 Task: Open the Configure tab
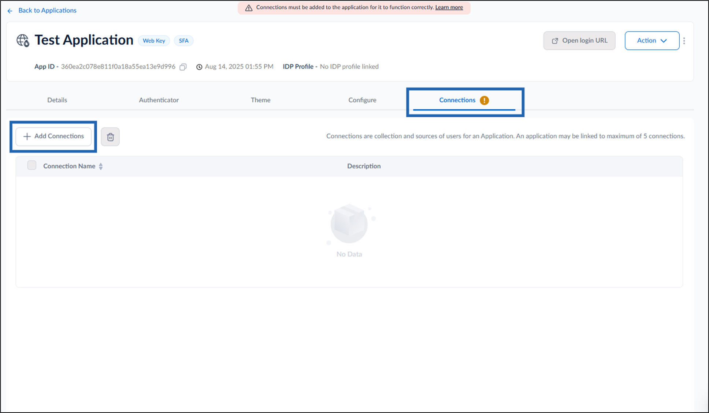pyautogui.click(x=362, y=100)
